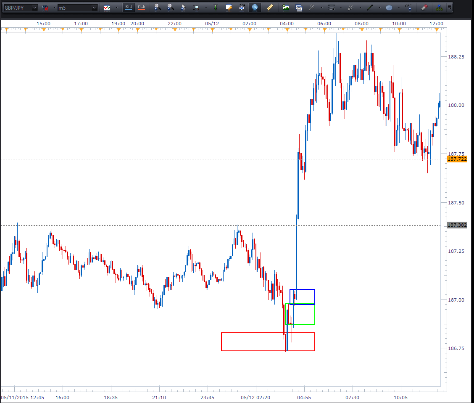Select the eraser tool in toolbar
Image resolution: width=474 pixels, height=403 pixels.
pos(424,7)
